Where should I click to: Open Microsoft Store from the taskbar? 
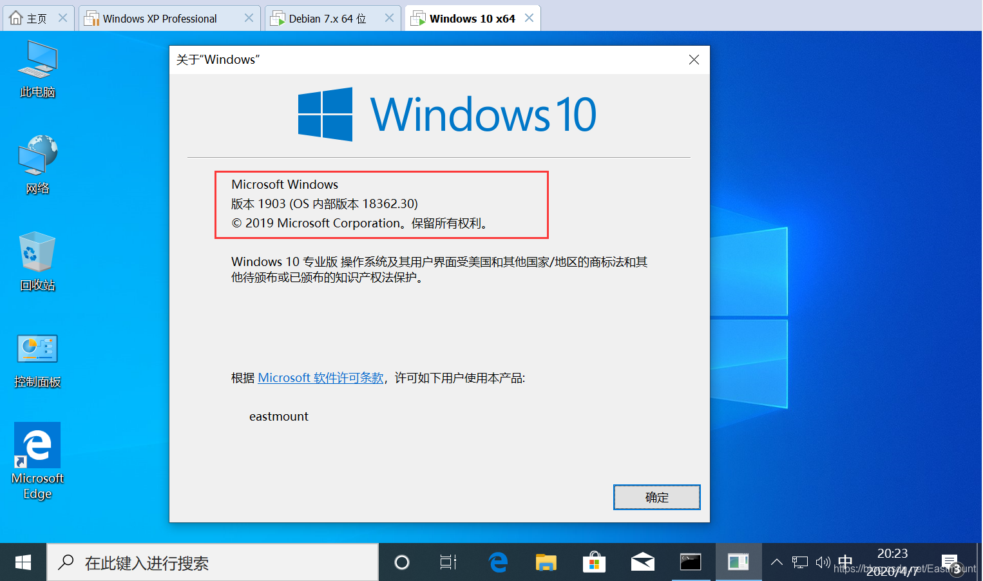point(594,562)
